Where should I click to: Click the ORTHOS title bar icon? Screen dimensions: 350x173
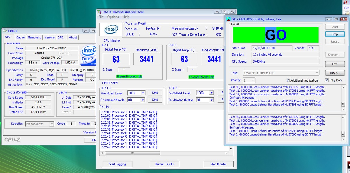pyautogui.click(x=228, y=19)
